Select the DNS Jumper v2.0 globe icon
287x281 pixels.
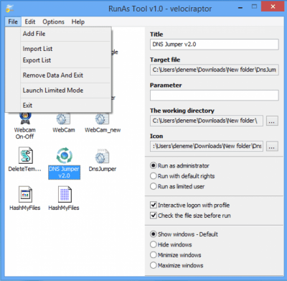(64, 156)
